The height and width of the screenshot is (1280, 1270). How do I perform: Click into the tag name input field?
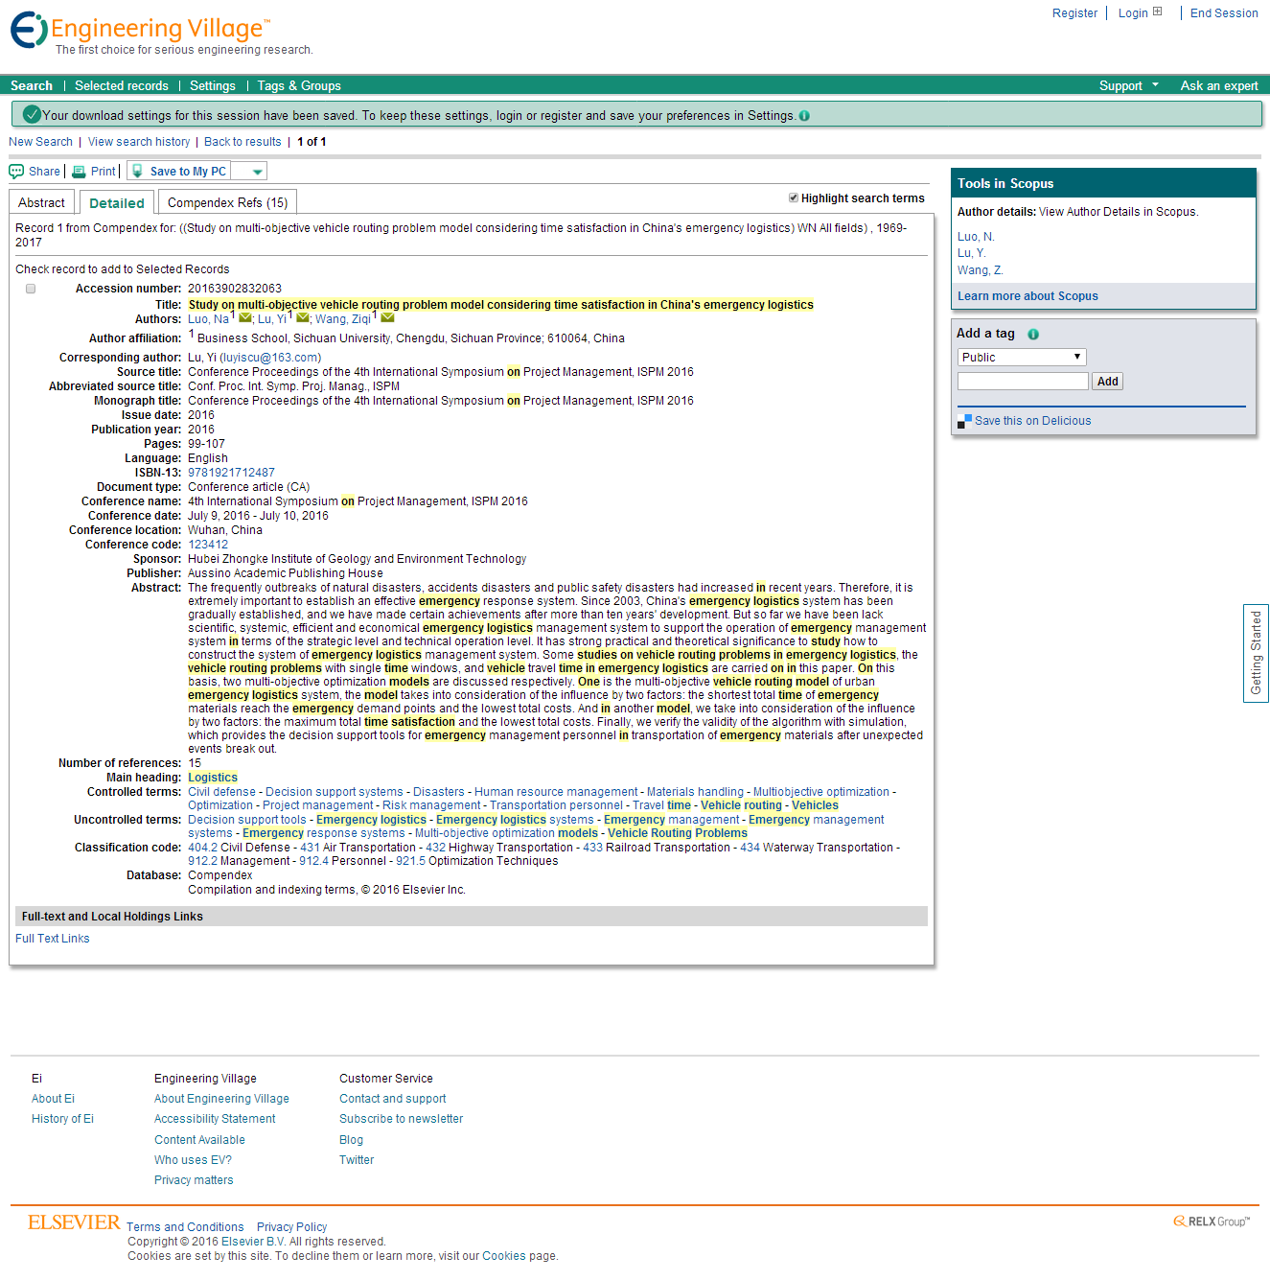1023,382
